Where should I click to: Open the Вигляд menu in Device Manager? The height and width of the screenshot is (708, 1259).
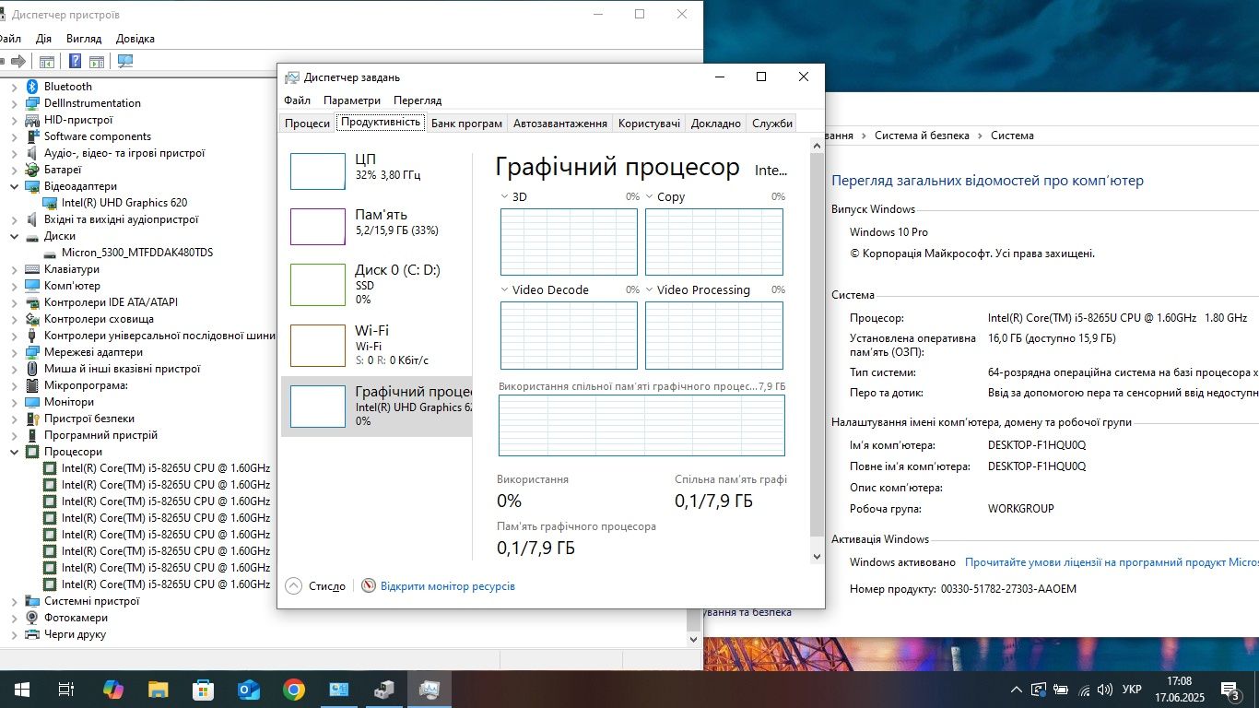click(x=84, y=39)
